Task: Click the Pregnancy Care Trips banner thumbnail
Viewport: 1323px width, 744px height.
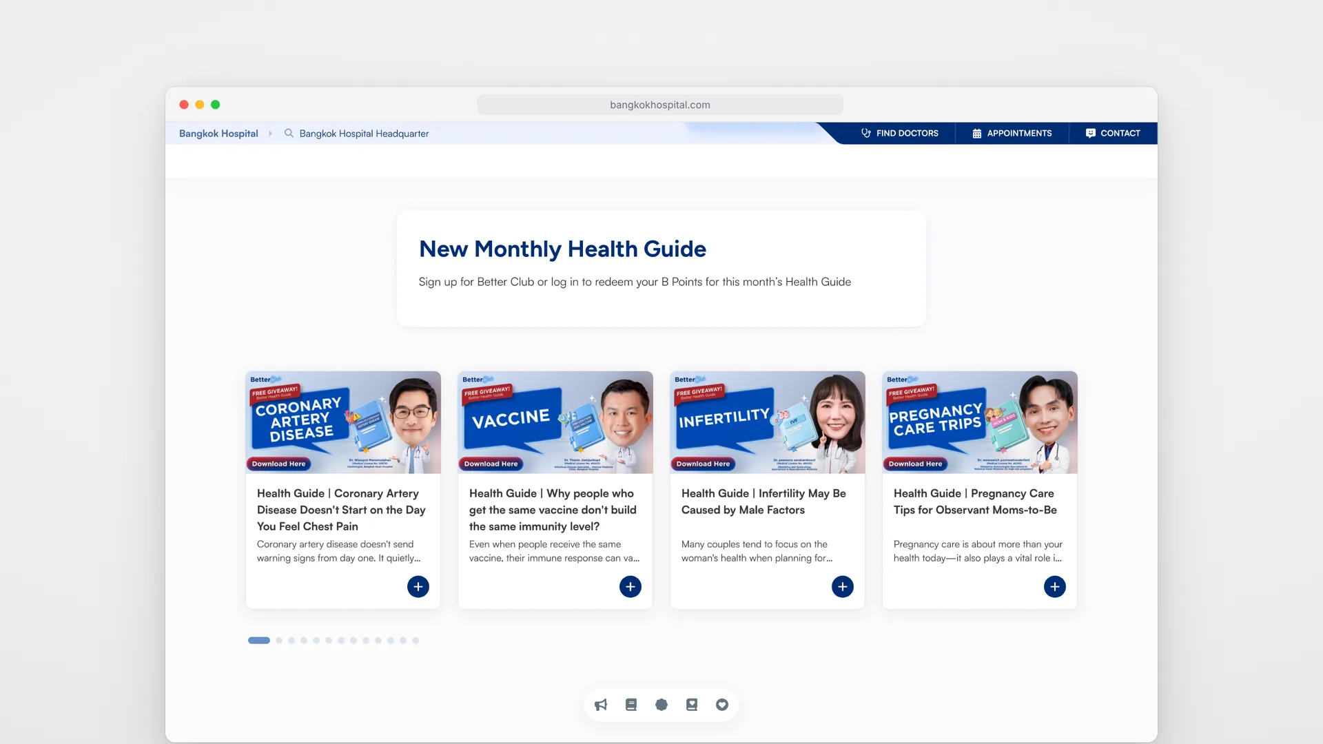Action: point(980,422)
